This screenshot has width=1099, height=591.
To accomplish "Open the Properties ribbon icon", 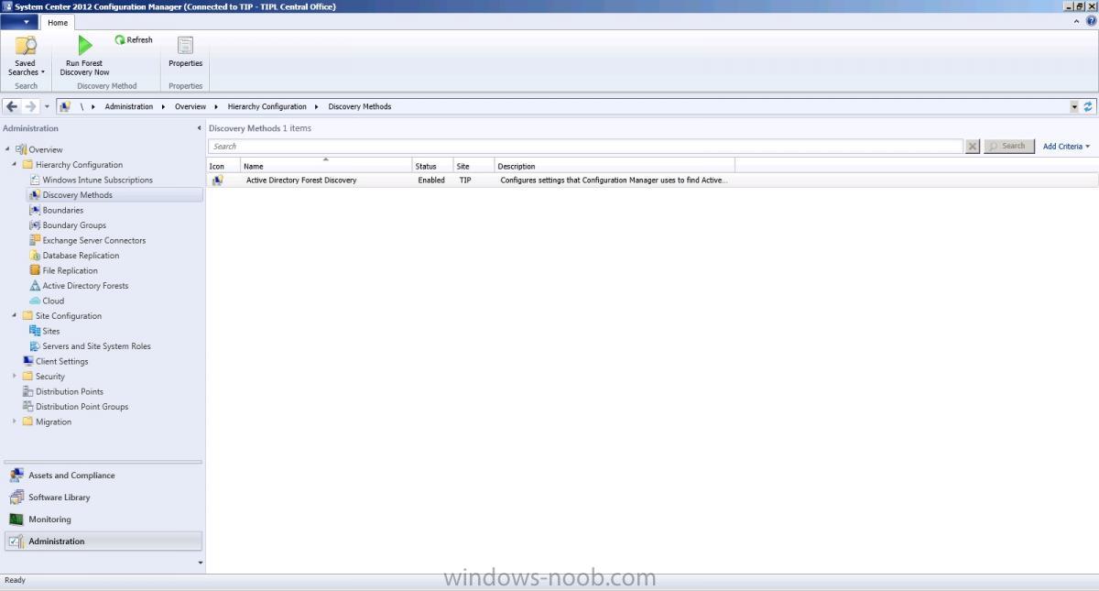I will coord(185,46).
